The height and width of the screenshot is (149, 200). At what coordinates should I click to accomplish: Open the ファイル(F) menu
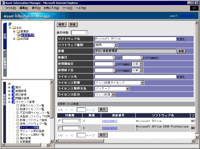click(10, 8)
